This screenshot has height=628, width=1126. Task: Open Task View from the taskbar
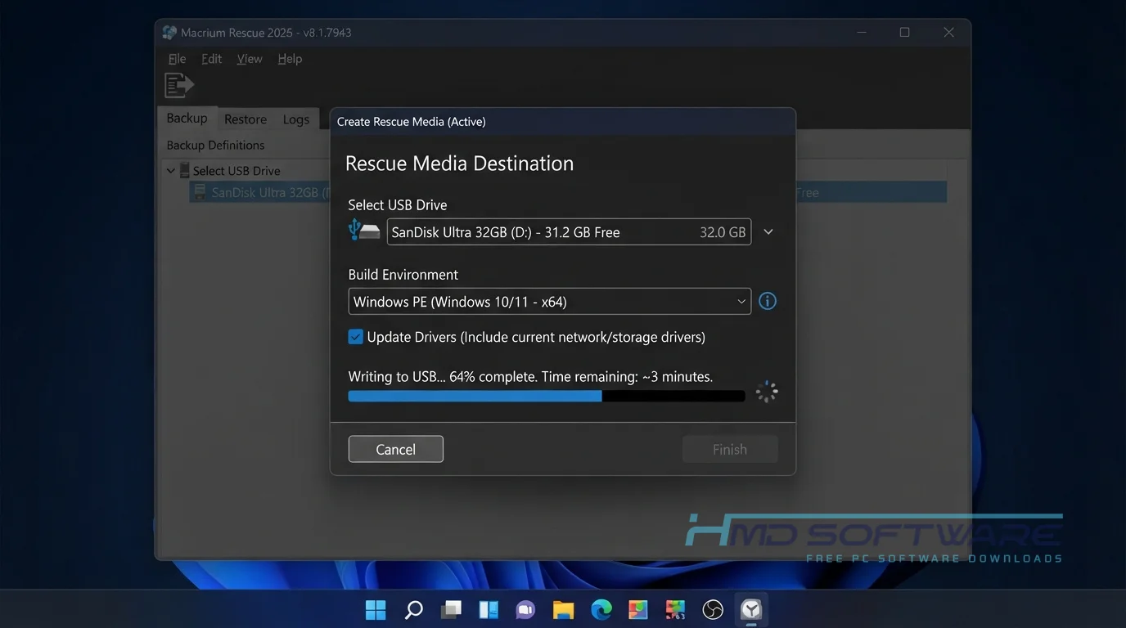(451, 609)
